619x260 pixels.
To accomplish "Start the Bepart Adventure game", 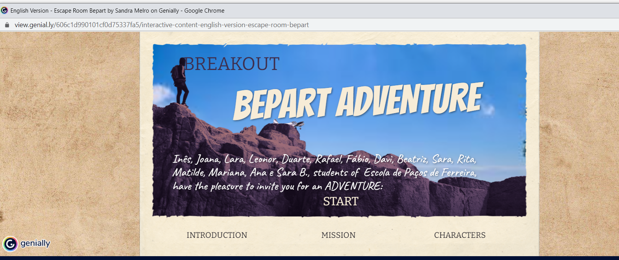I will pos(341,201).
